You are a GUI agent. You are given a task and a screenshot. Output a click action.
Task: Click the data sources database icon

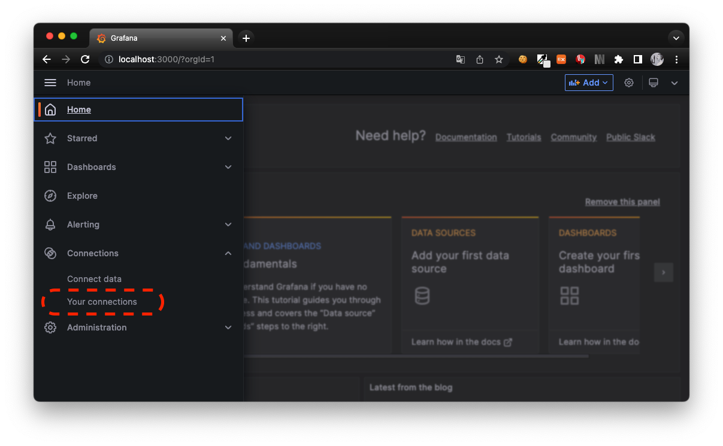click(x=422, y=295)
